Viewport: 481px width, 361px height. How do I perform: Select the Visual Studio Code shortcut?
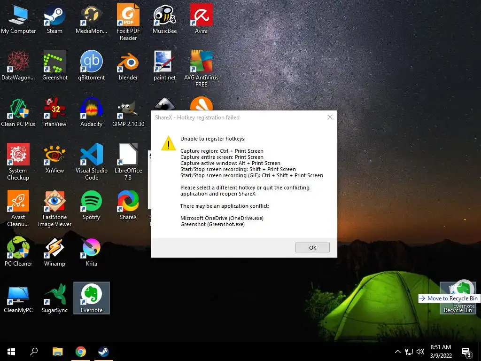point(92,162)
